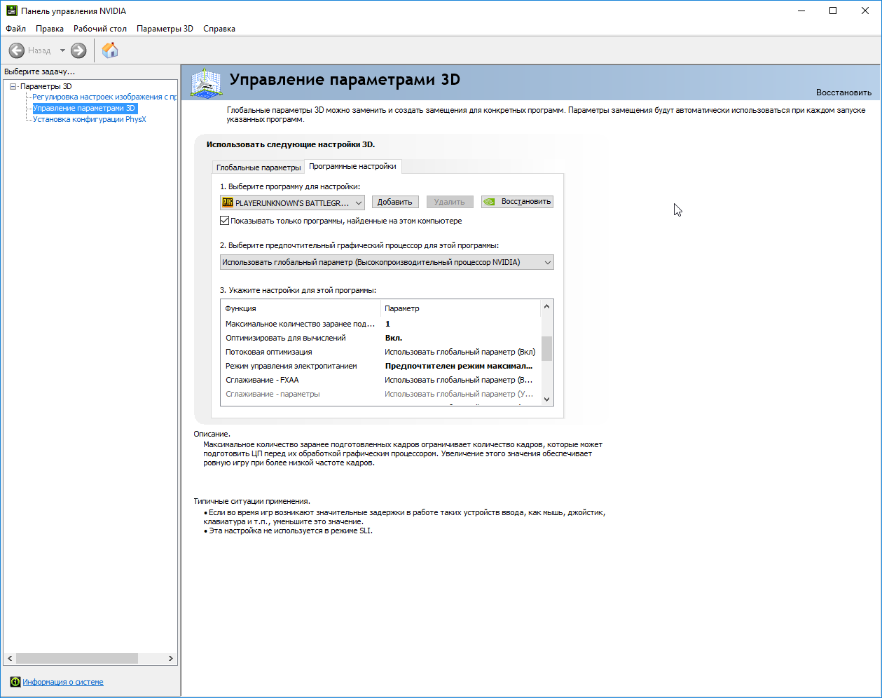The height and width of the screenshot is (698, 882).
Task: Select Сглаживание - параметры row
Action: tap(380, 394)
